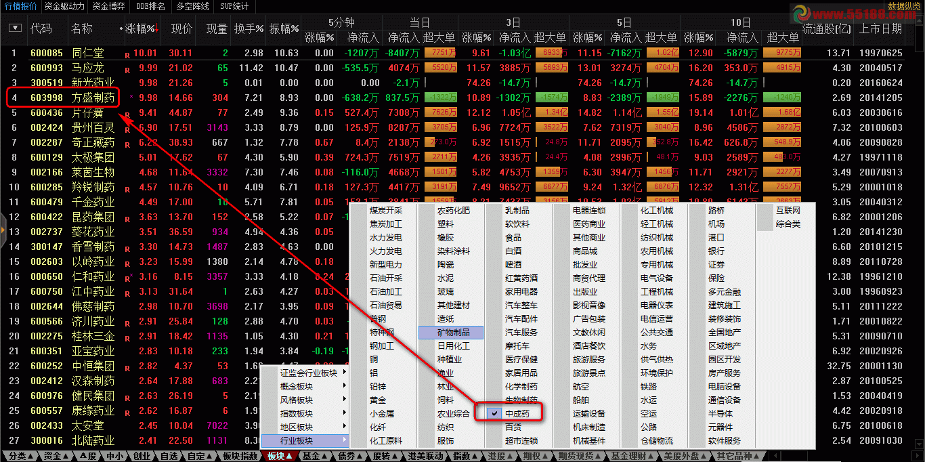This screenshot has height=462, width=925.
Task: Click the R marker beside 同仁堂
Action: coord(127,54)
